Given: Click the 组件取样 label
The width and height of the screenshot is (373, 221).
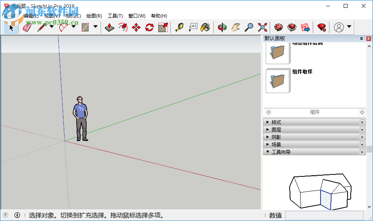Looking at the screenshot, I should [x=302, y=72].
